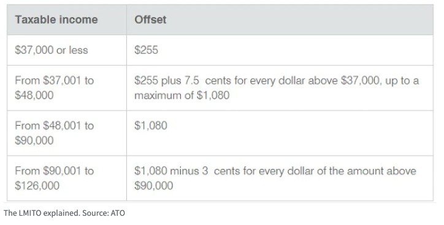The height and width of the screenshot is (225, 444).
Task: Select the $126,000 value in last row
Action: coord(37,186)
